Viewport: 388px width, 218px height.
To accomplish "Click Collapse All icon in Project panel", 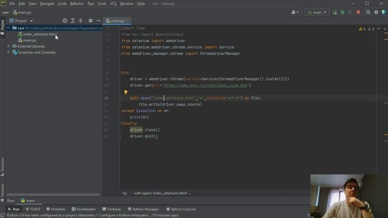I will (x=81, y=21).
